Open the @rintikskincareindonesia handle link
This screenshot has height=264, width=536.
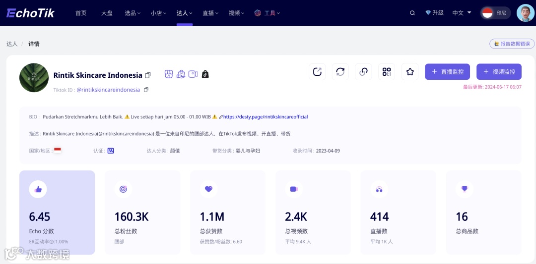108,90
